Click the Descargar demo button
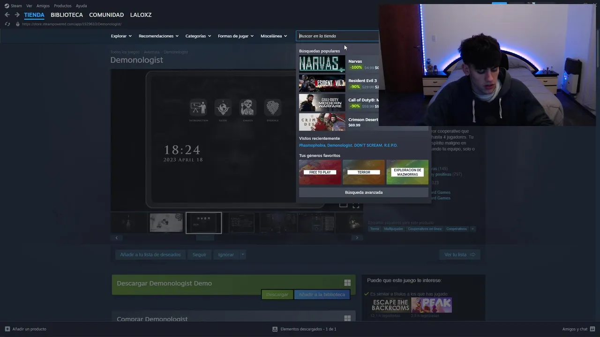 point(277,294)
